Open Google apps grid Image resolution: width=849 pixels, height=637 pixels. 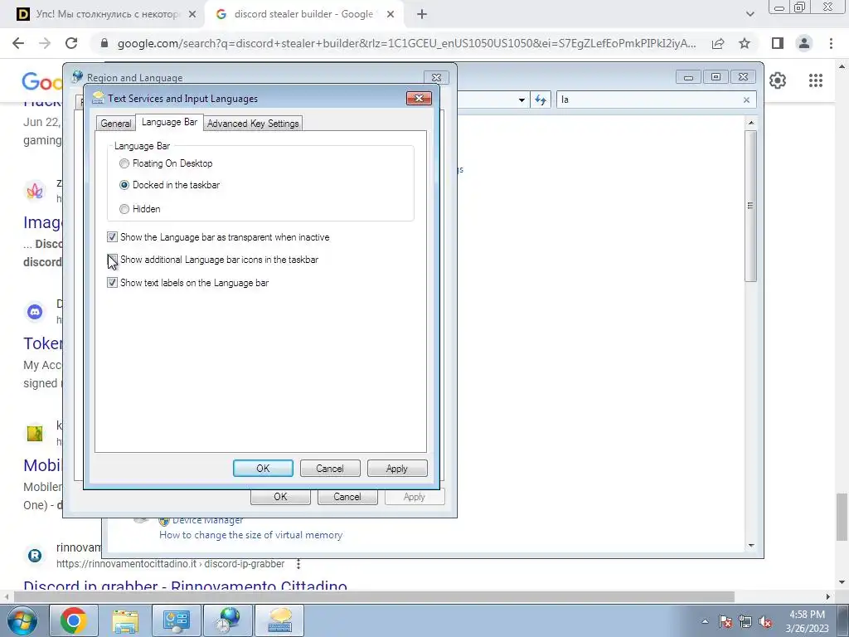(x=816, y=80)
